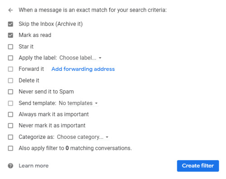
Task: Tick the Apply the label checkbox
Action: click(10, 58)
